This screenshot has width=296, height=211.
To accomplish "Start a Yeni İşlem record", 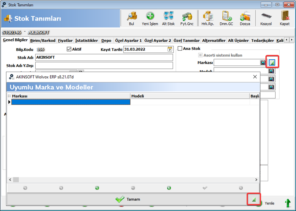I will (150, 19).
